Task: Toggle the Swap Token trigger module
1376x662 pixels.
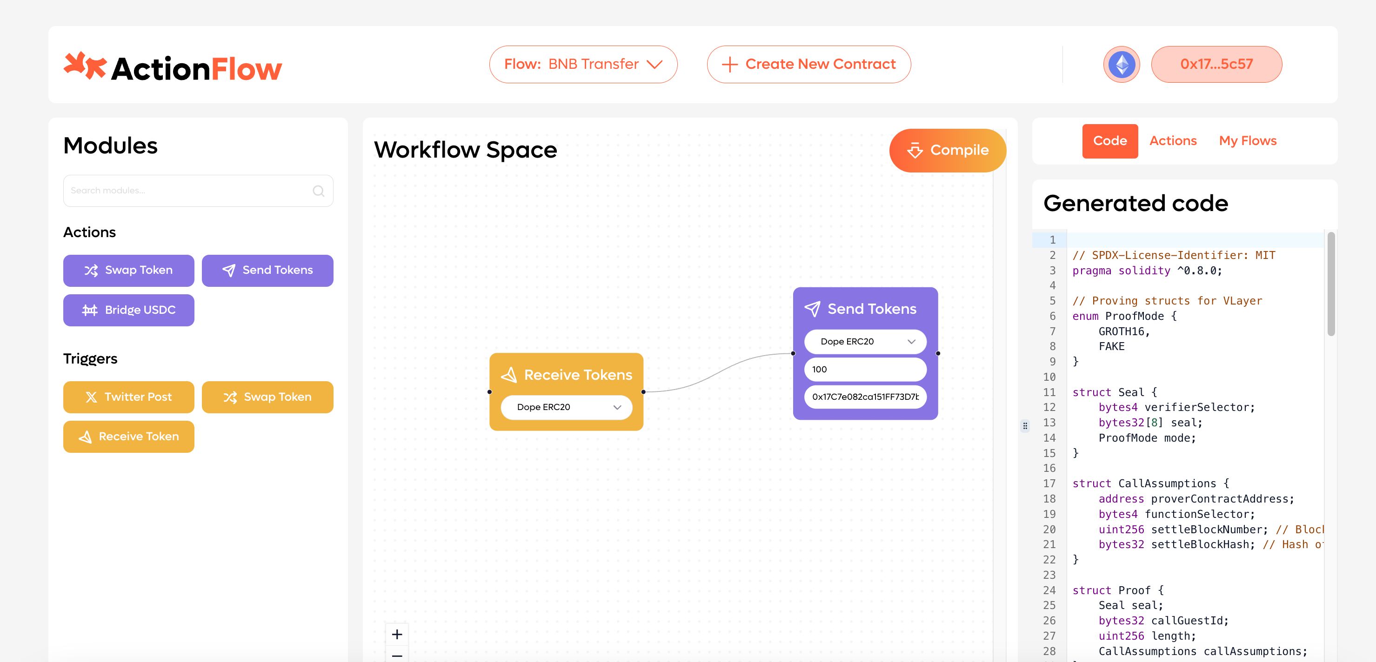Action: [267, 397]
